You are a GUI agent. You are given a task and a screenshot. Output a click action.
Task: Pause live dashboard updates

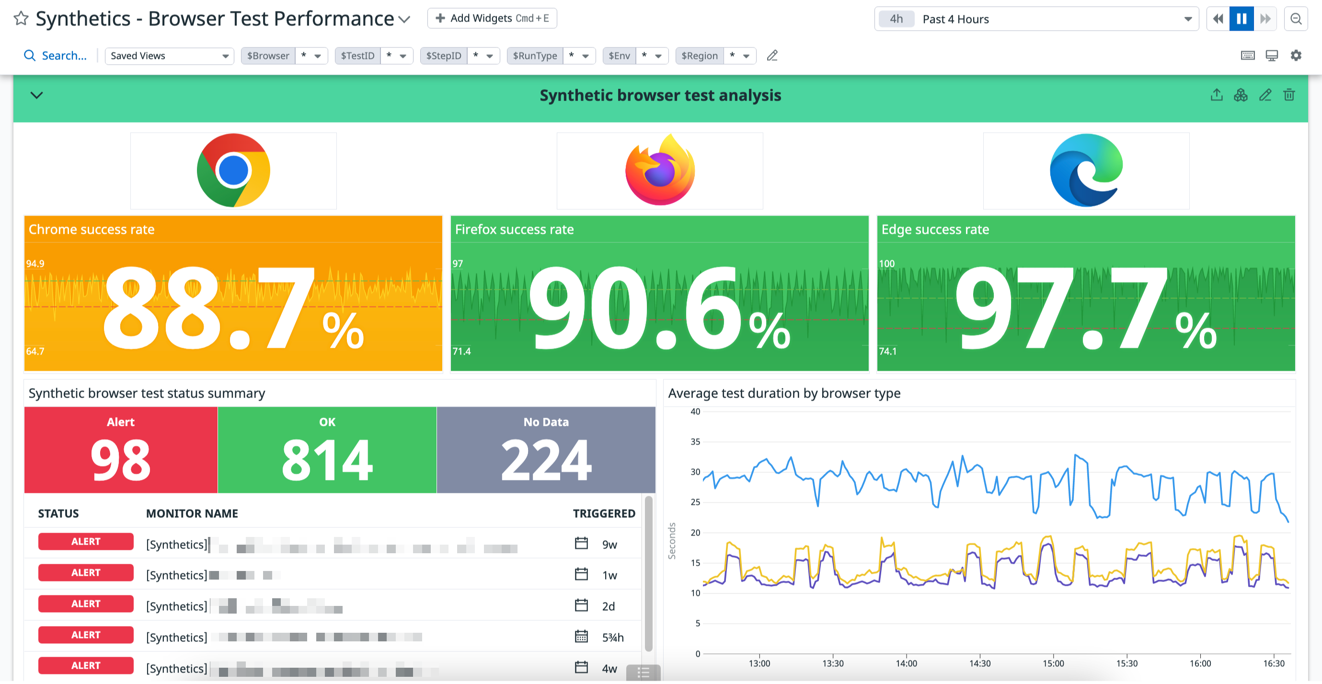(x=1242, y=19)
